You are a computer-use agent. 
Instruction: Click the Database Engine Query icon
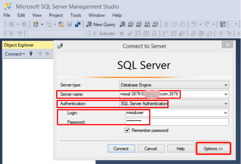coord(123,24)
